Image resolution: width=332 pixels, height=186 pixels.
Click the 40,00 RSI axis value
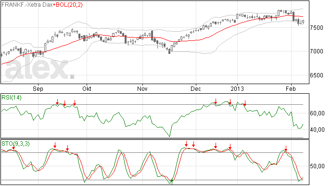pyautogui.click(x=317, y=129)
